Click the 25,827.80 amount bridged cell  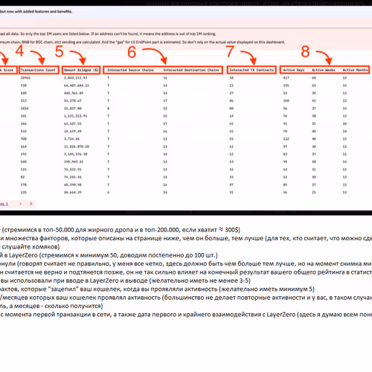point(73,109)
